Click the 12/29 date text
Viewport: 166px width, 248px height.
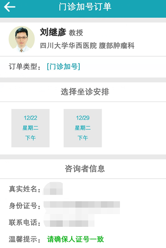tap(83, 118)
